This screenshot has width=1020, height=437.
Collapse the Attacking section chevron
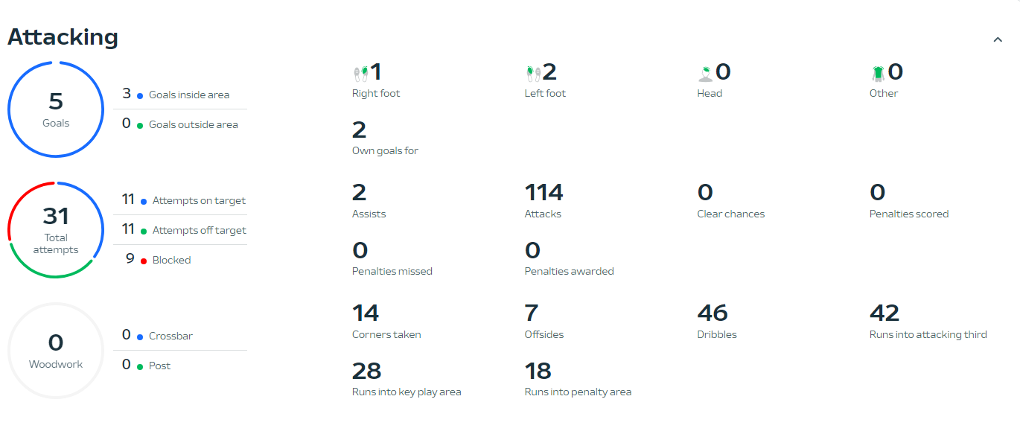tap(998, 39)
